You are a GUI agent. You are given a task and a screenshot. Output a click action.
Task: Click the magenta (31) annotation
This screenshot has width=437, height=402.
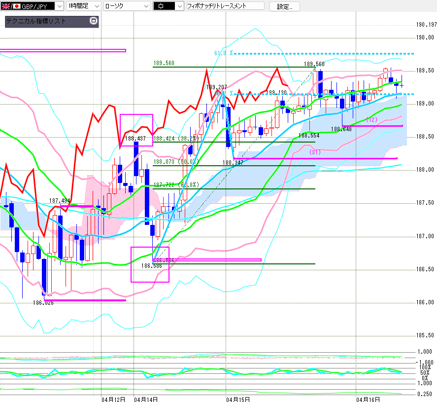315,152
